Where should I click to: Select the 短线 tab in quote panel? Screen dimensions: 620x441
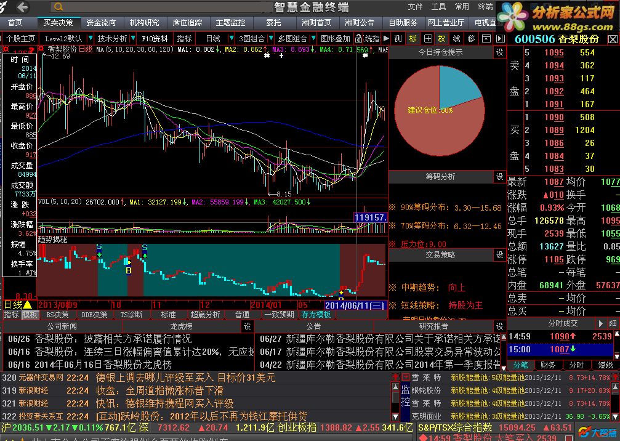pyautogui.click(x=605, y=365)
